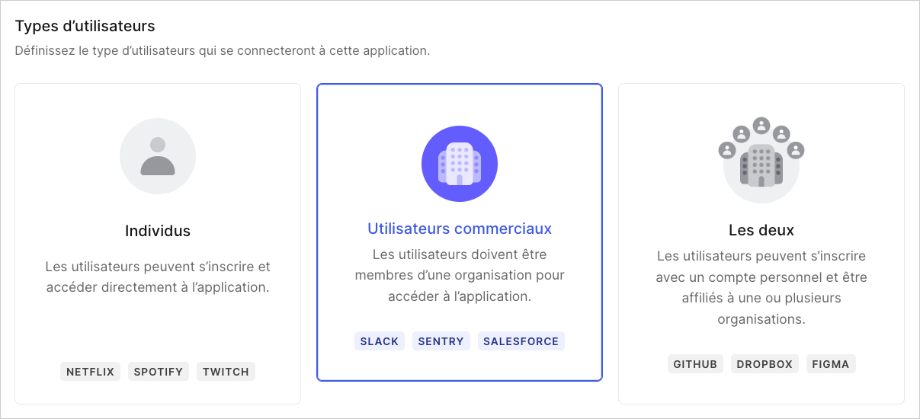This screenshot has height=419, width=920.
Task: Click the gray single-person Individus icon
Action: 158,156
